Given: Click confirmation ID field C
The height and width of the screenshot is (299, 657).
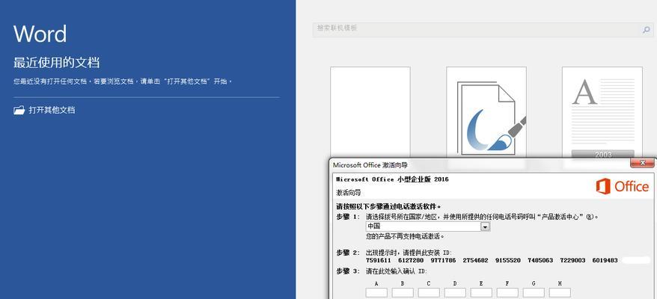Looking at the screenshot, I should (429, 292).
